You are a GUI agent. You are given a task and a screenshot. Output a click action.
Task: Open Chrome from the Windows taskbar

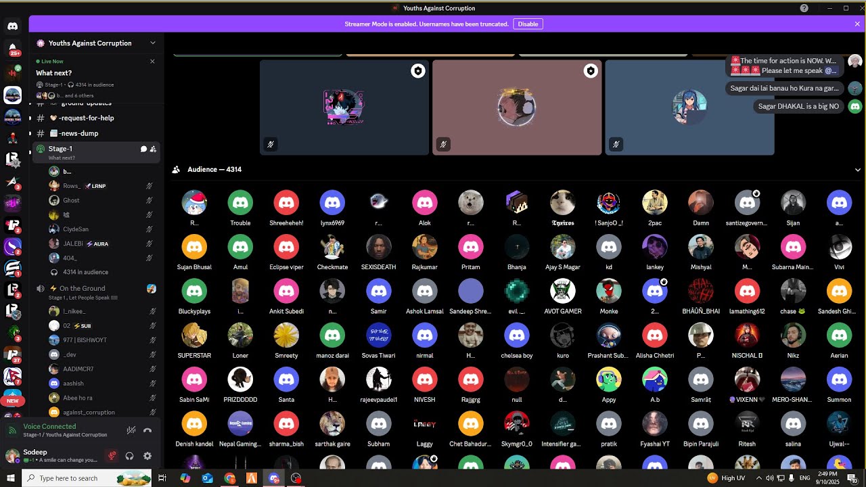click(x=230, y=478)
